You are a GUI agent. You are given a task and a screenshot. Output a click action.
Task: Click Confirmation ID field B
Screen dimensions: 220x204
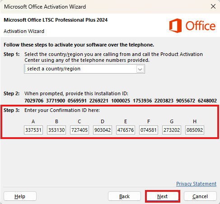pyautogui.click(x=56, y=130)
